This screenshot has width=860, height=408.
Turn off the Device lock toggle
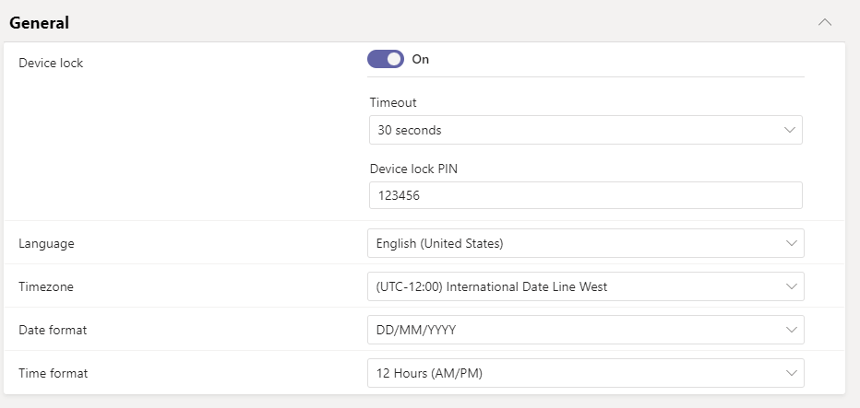386,59
